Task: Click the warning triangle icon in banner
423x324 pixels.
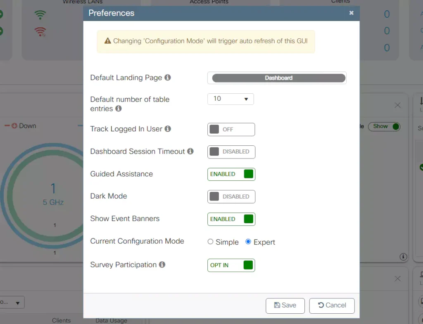Action: [108, 41]
